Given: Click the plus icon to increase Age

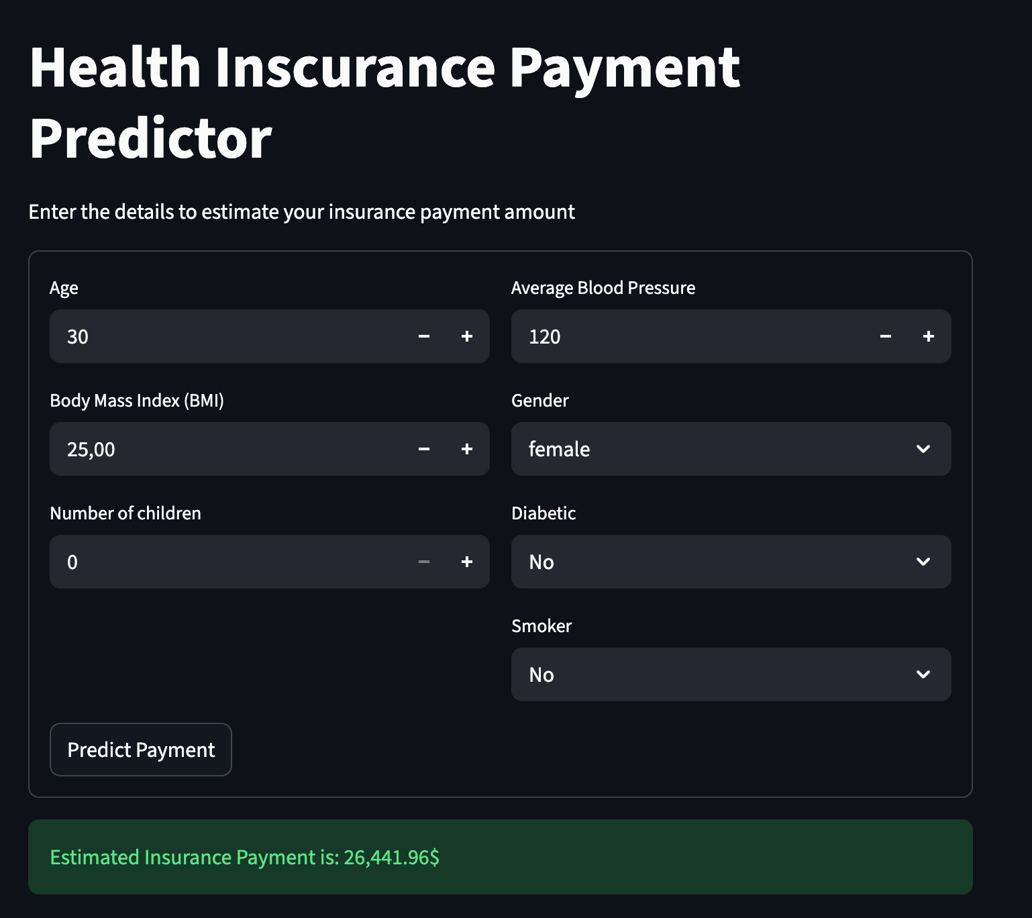Looking at the screenshot, I should pyautogui.click(x=467, y=336).
